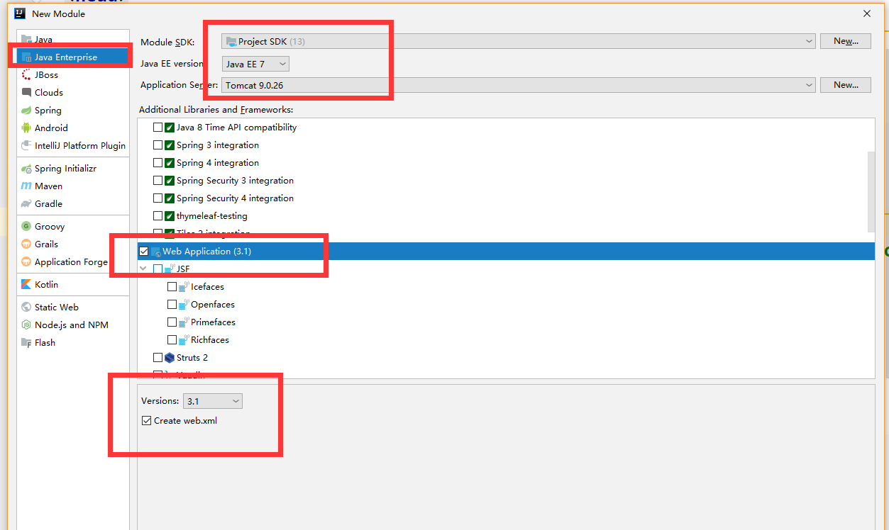Check the Icefaces checkbox
Screen dimensions: 889x530
pyautogui.click(x=172, y=287)
